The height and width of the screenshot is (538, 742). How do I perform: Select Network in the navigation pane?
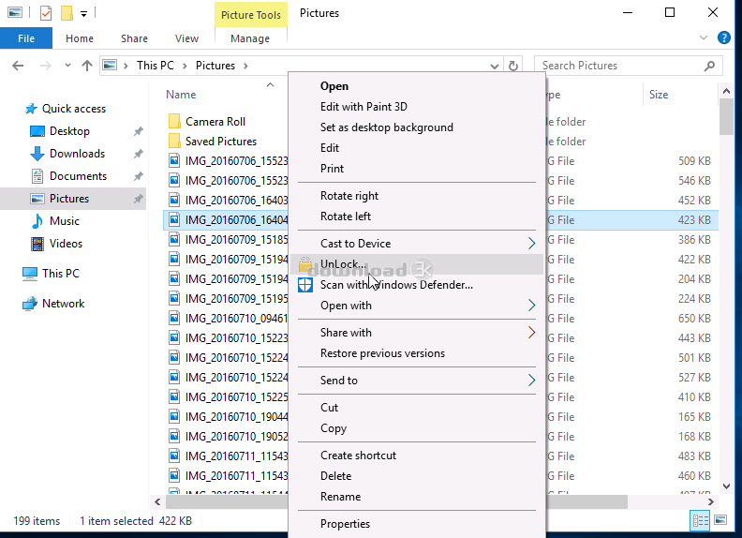[63, 304]
